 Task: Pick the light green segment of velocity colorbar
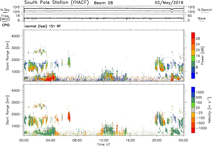(x=193, y=105)
